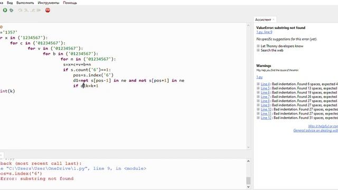Viewport: 338px width, 190px height.
Task: Click the shell traceback line with 1.py path
Action: (73, 168)
